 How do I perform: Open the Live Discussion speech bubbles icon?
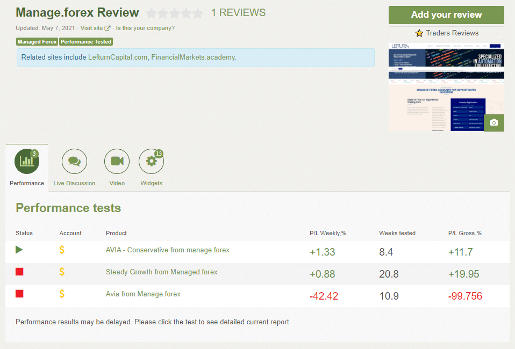[75, 162]
